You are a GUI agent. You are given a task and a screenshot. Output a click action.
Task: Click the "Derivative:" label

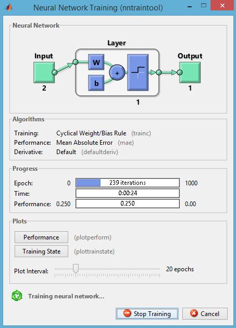[28, 152]
